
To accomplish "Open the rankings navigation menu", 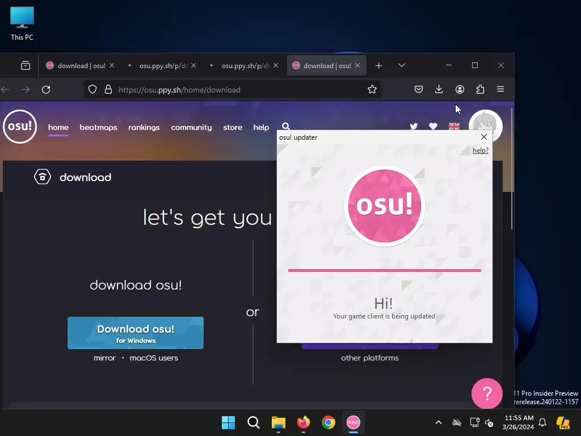I will pos(144,127).
